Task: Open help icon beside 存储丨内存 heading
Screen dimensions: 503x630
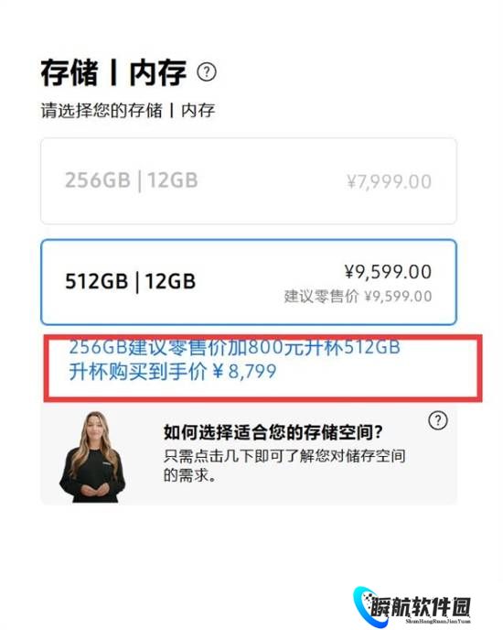Action: (207, 72)
